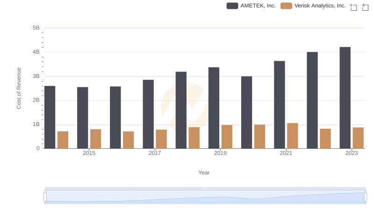
Task: Select the Verisk bar for 2020
Action: (260, 137)
